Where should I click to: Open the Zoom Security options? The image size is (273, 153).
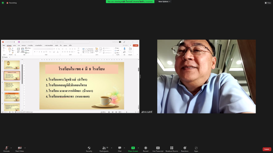pos(89,149)
